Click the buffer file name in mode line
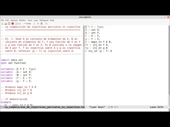The height and width of the screenshot is (127, 170). [x=45, y=107]
